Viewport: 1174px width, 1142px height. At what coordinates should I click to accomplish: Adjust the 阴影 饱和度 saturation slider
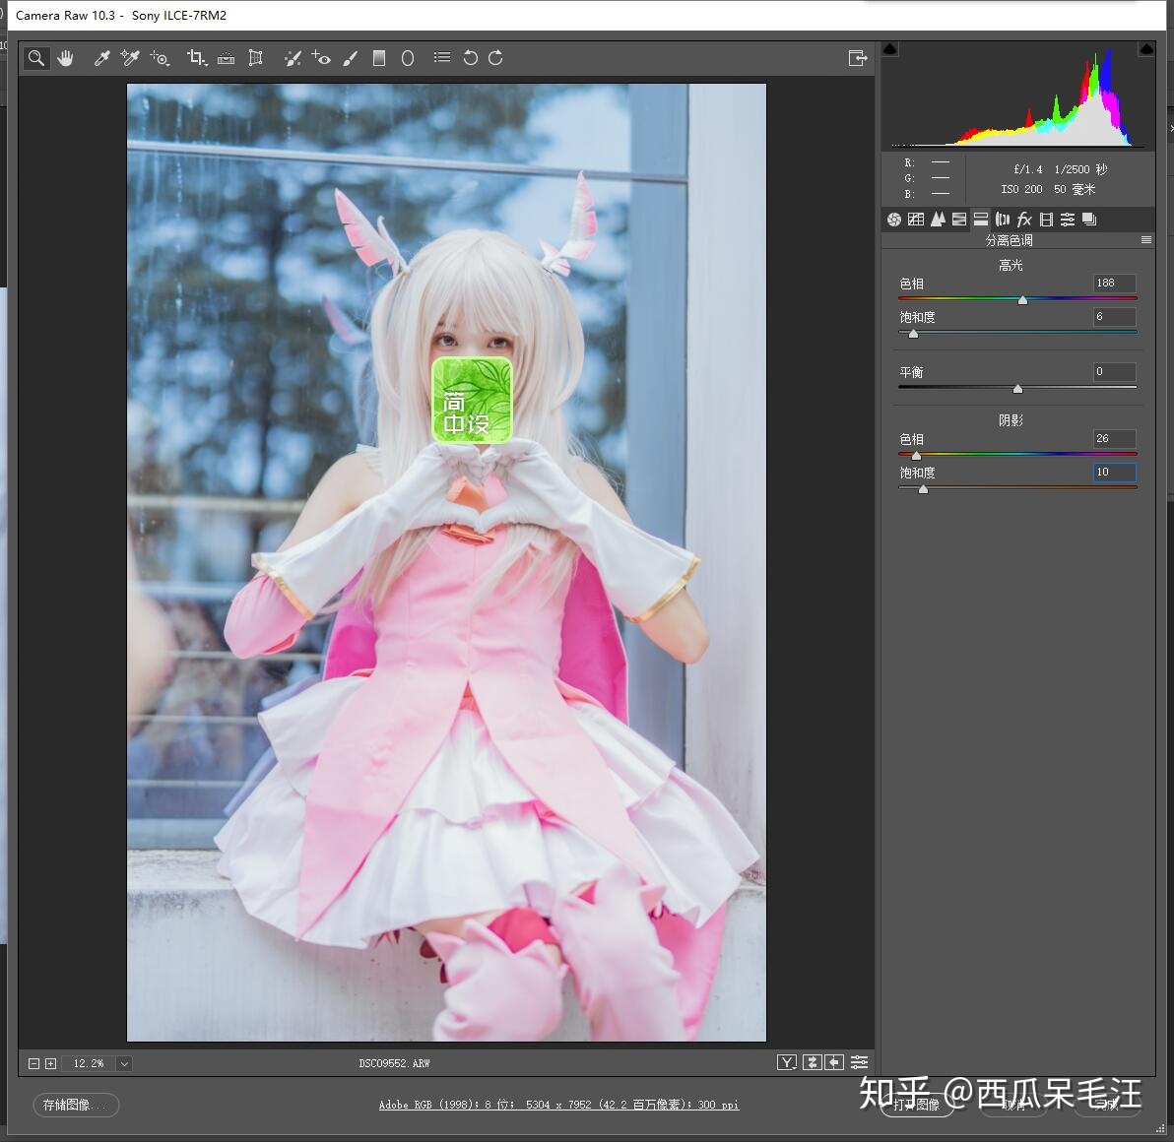(x=923, y=488)
